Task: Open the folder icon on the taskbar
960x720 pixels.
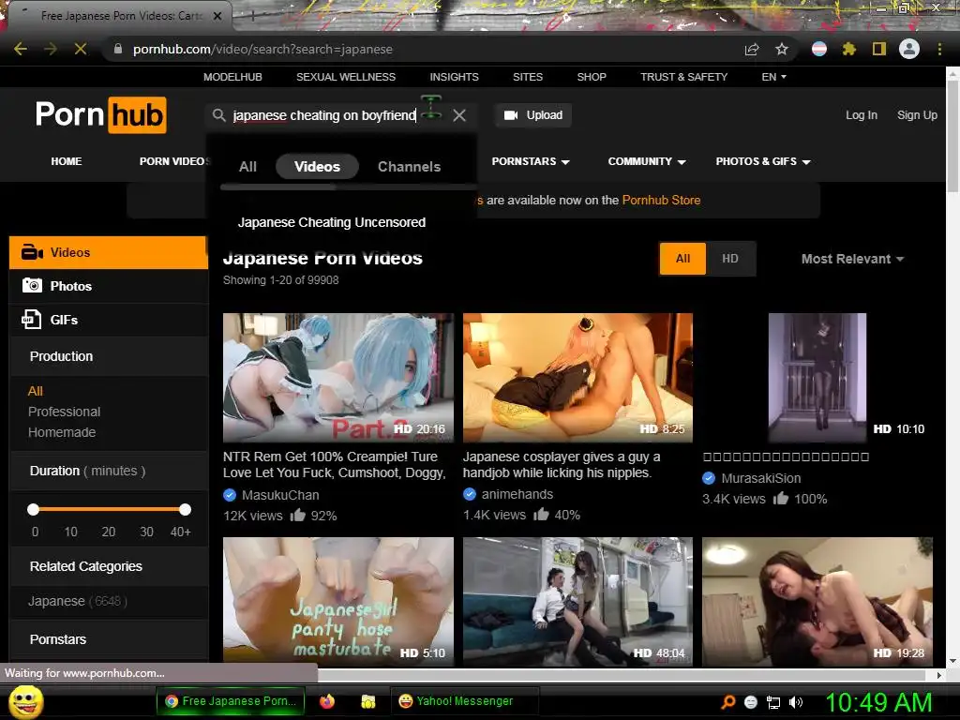Action: tap(367, 701)
